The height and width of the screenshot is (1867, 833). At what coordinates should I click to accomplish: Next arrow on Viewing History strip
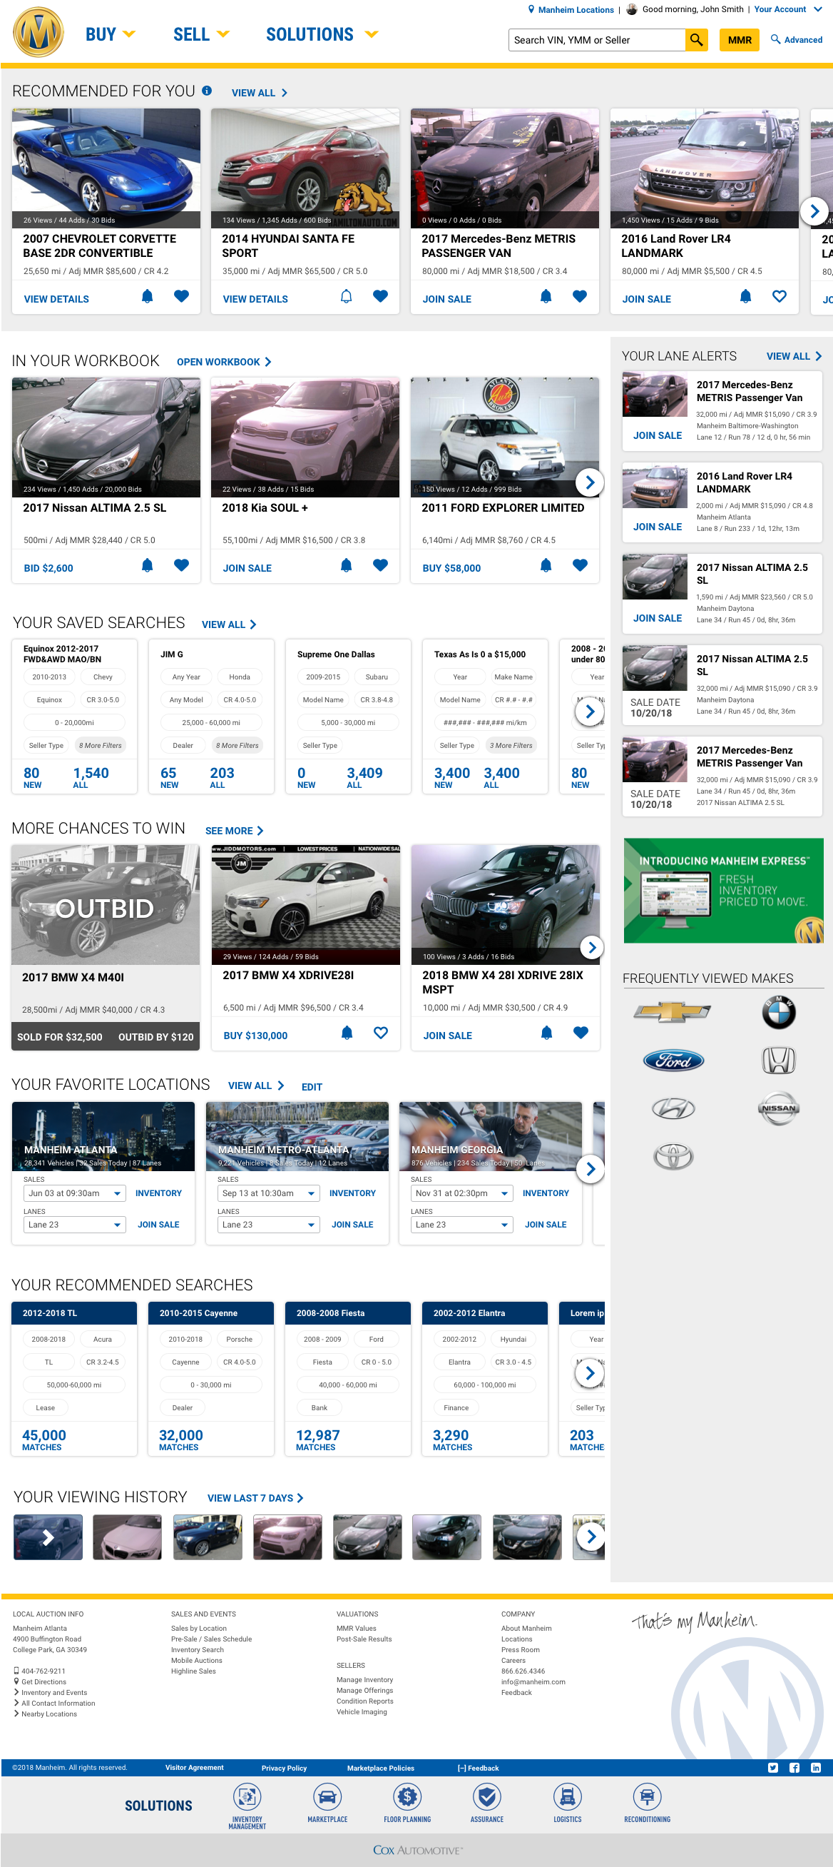[591, 1536]
